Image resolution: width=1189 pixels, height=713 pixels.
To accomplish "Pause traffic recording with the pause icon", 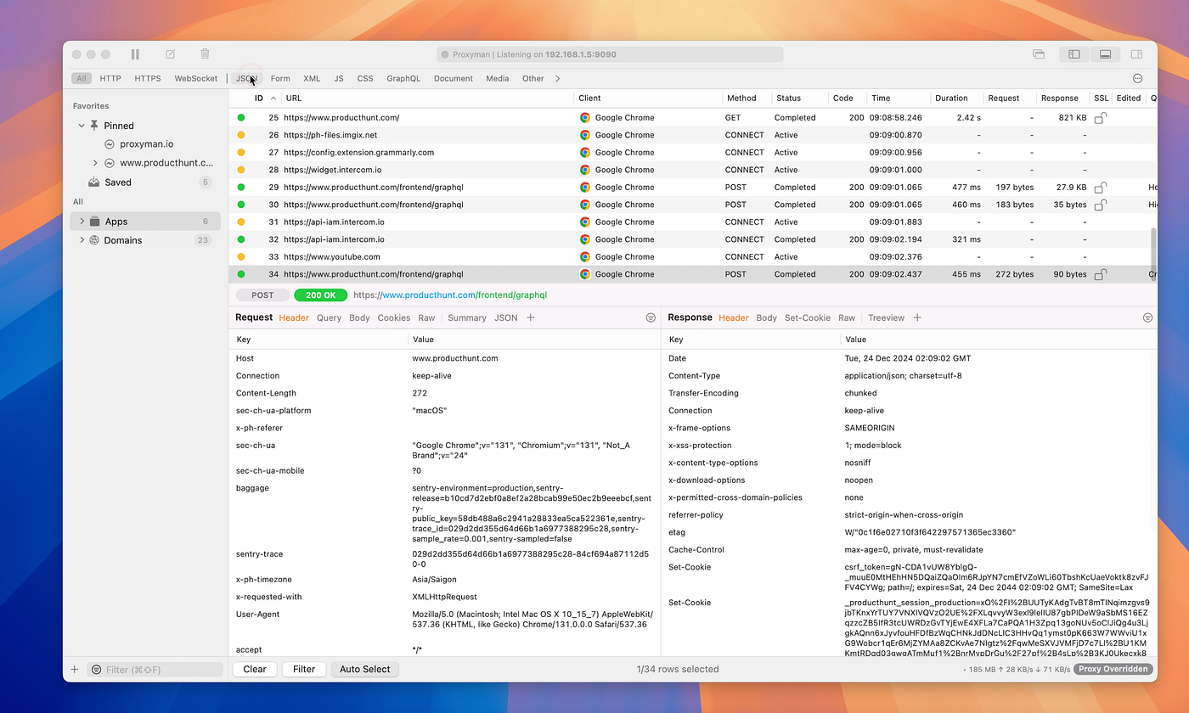I will (135, 54).
